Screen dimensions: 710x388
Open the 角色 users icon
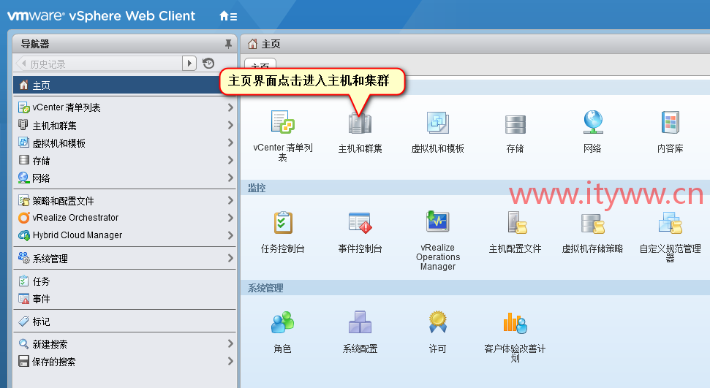tap(282, 322)
